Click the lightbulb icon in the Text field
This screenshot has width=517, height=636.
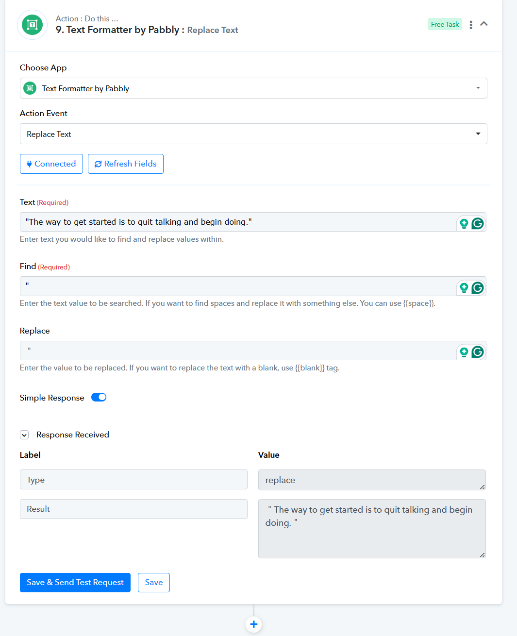tap(464, 223)
